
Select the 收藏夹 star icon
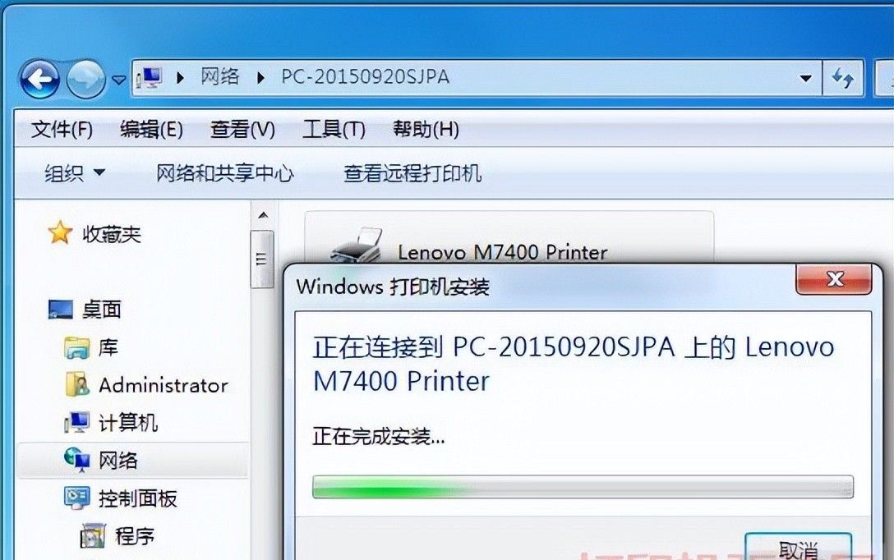[x=60, y=232]
